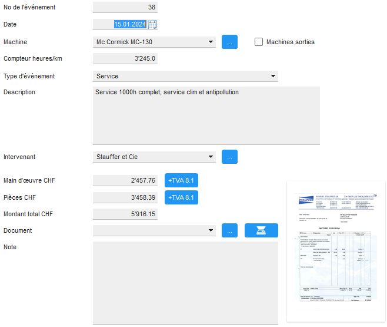Enable the Machines sorties checkbox
This screenshot has width=387, height=327.
coord(259,42)
